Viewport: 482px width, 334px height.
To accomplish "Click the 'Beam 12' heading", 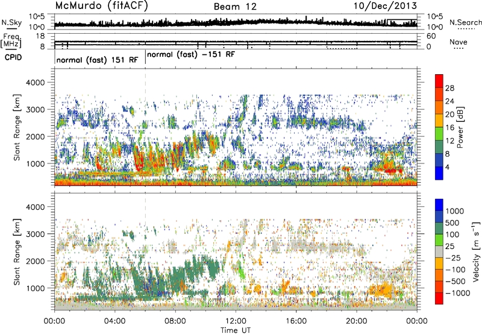I will pos(235,7).
